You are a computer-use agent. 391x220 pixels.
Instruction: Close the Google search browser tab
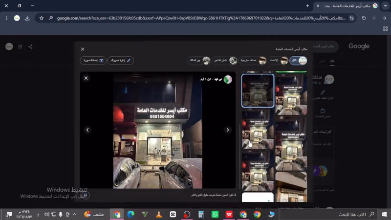coord(318,6)
